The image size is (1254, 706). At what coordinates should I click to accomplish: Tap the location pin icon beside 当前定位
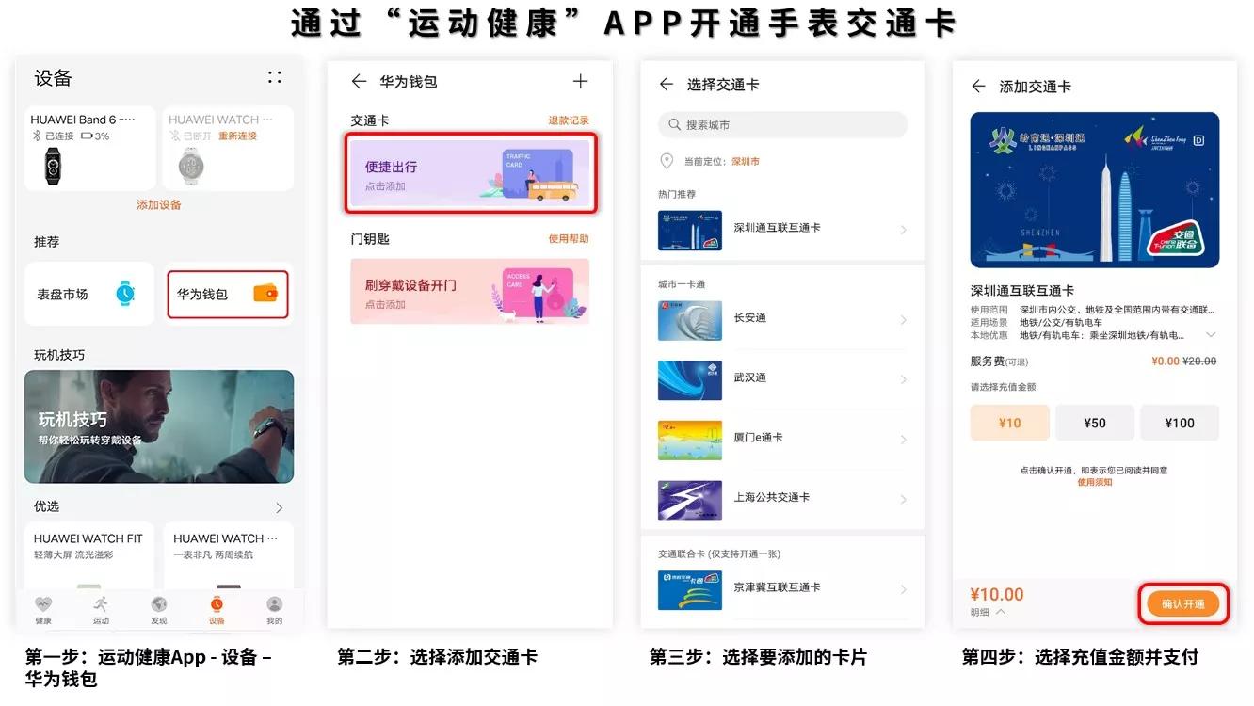tap(667, 161)
